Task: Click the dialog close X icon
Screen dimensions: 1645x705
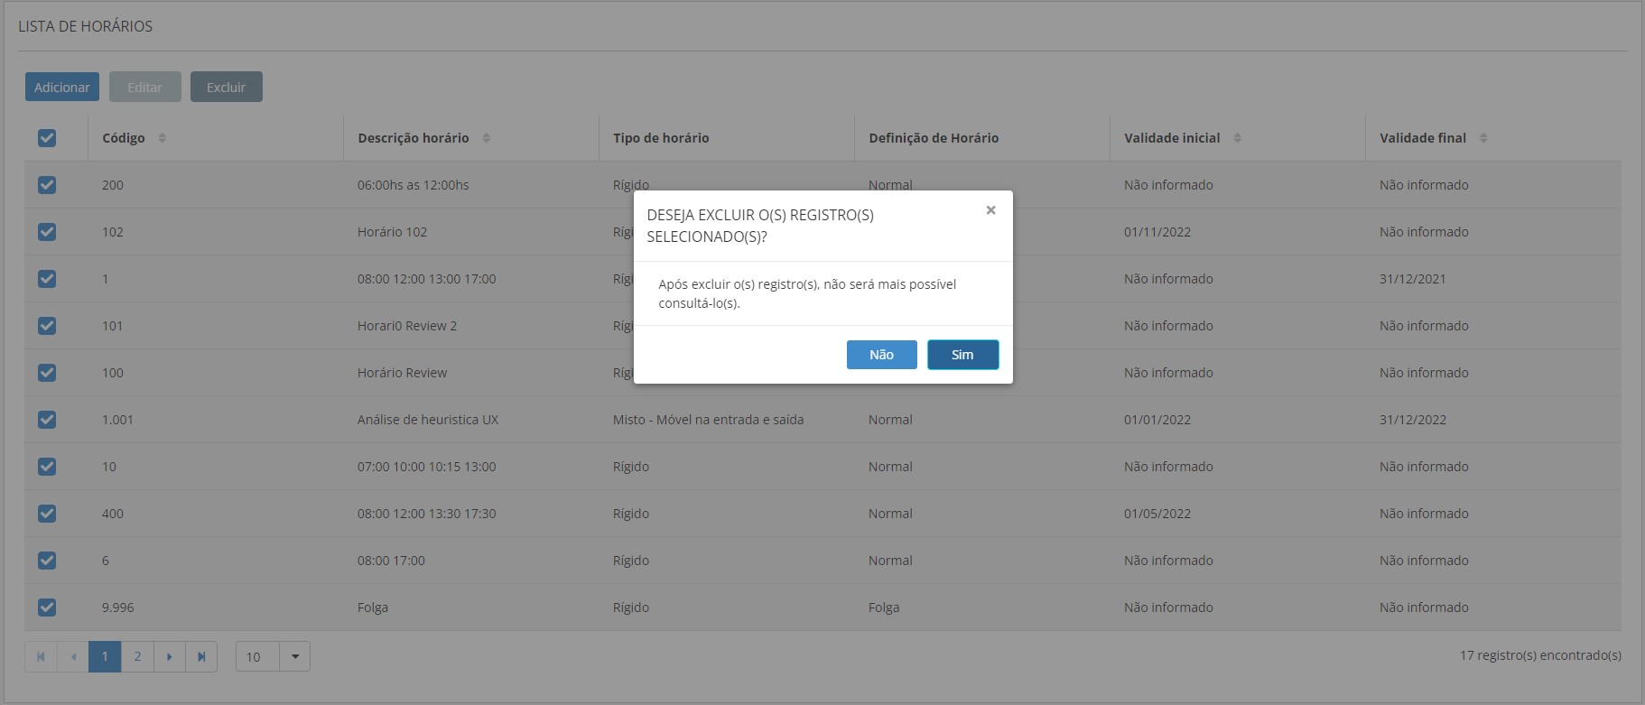Action: pos(990,210)
